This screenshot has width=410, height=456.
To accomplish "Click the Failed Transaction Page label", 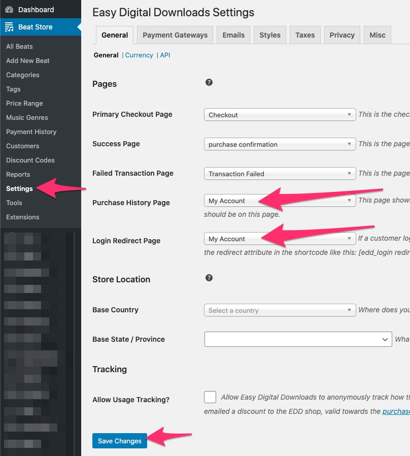I will pos(133,173).
